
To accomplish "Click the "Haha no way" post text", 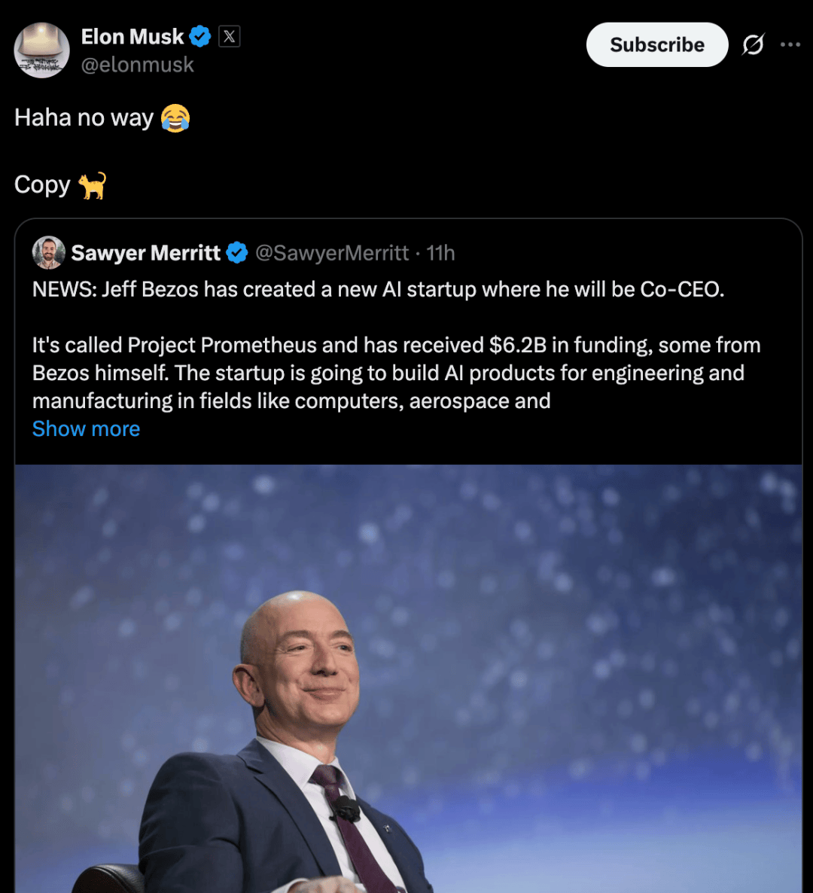I will point(84,118).
